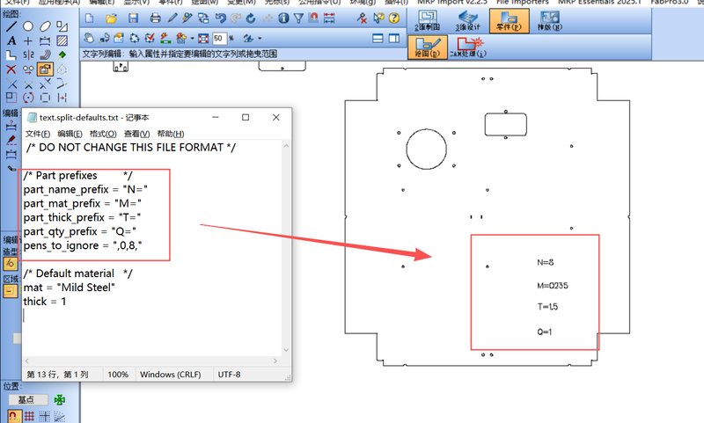Click the red X delete tool
The image size is (704, 423).
click(x=11, y=69)
